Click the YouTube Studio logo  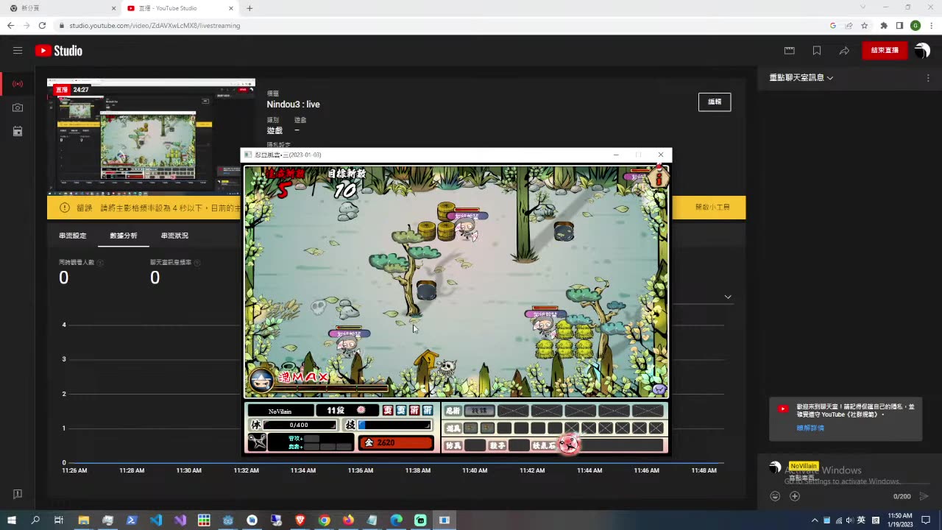click(x=58, y=51)
